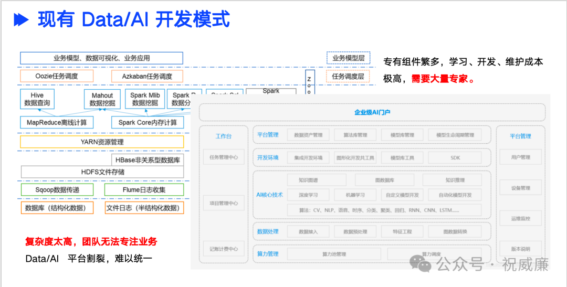Click 用户管理 in the right panel
The height and width of the screenshot is (287, 567).
point(520,157)
